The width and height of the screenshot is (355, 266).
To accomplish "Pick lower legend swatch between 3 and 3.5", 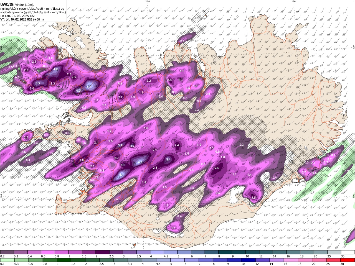I will pyautogui.click(x=121, y=260).
